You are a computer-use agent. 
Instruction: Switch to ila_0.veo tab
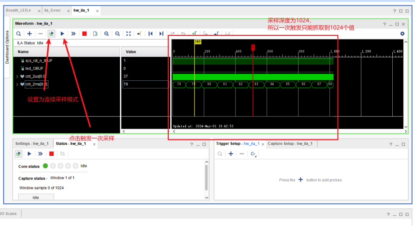click(52, 10)
